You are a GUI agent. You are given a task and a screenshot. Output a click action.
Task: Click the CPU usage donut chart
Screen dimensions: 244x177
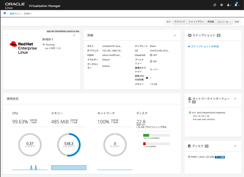point(30,145)
